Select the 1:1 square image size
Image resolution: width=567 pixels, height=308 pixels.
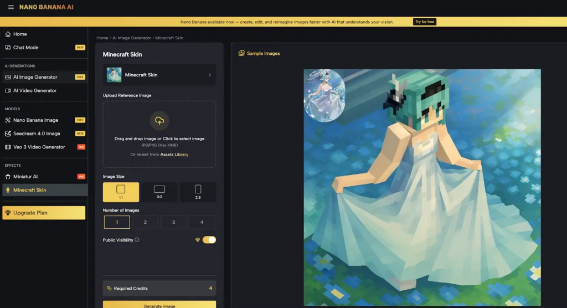tap(121, 192)
